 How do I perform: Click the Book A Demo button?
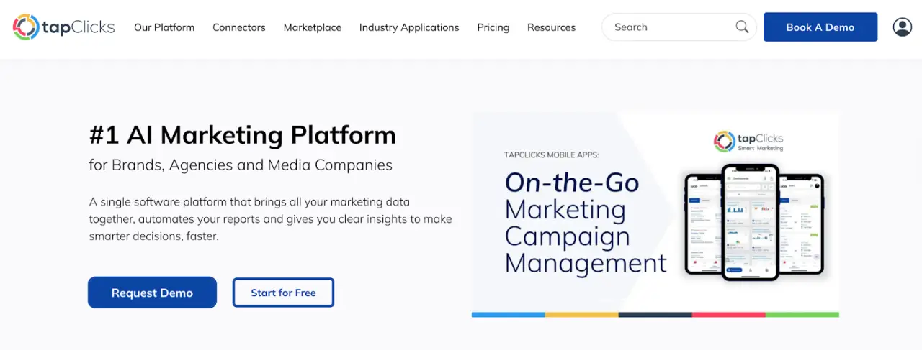(x=820, y=27)
